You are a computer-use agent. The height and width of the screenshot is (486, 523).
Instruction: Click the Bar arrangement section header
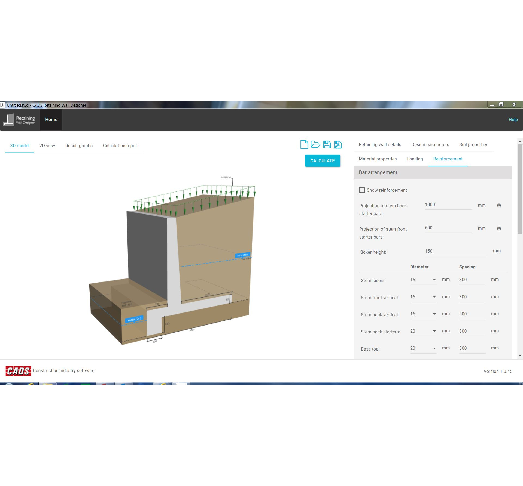pyautogui.click(x=433, y=172)
